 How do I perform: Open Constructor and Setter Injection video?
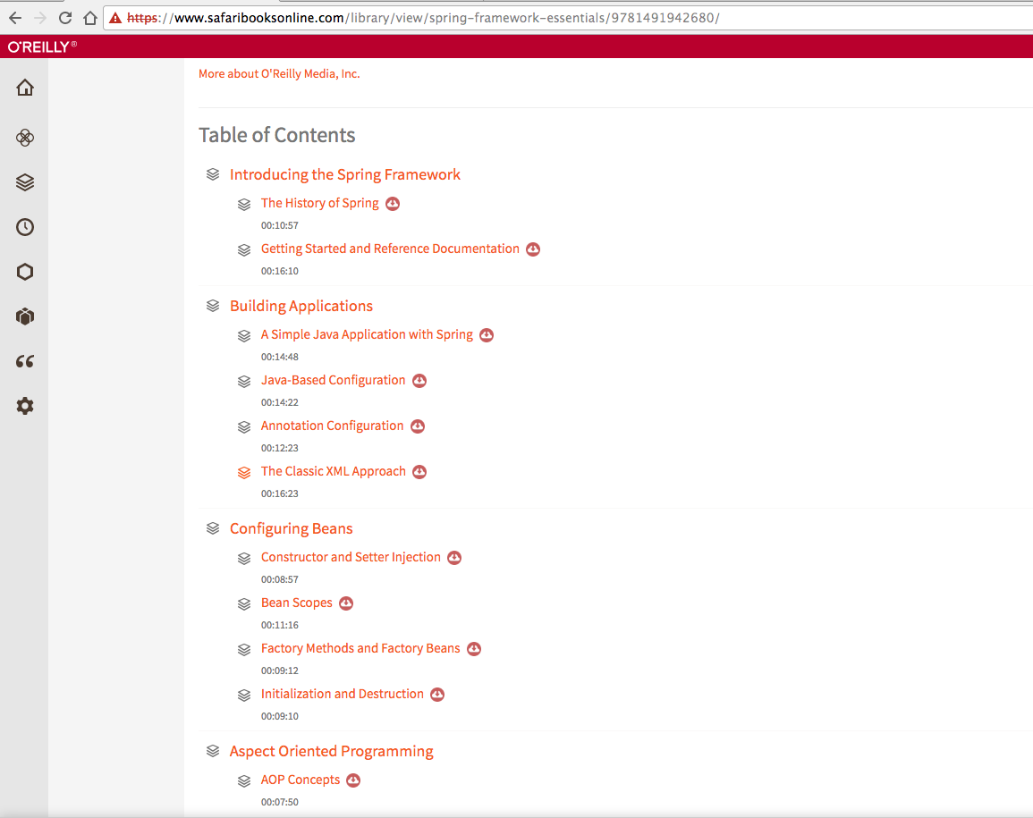(x=351, y=557)
